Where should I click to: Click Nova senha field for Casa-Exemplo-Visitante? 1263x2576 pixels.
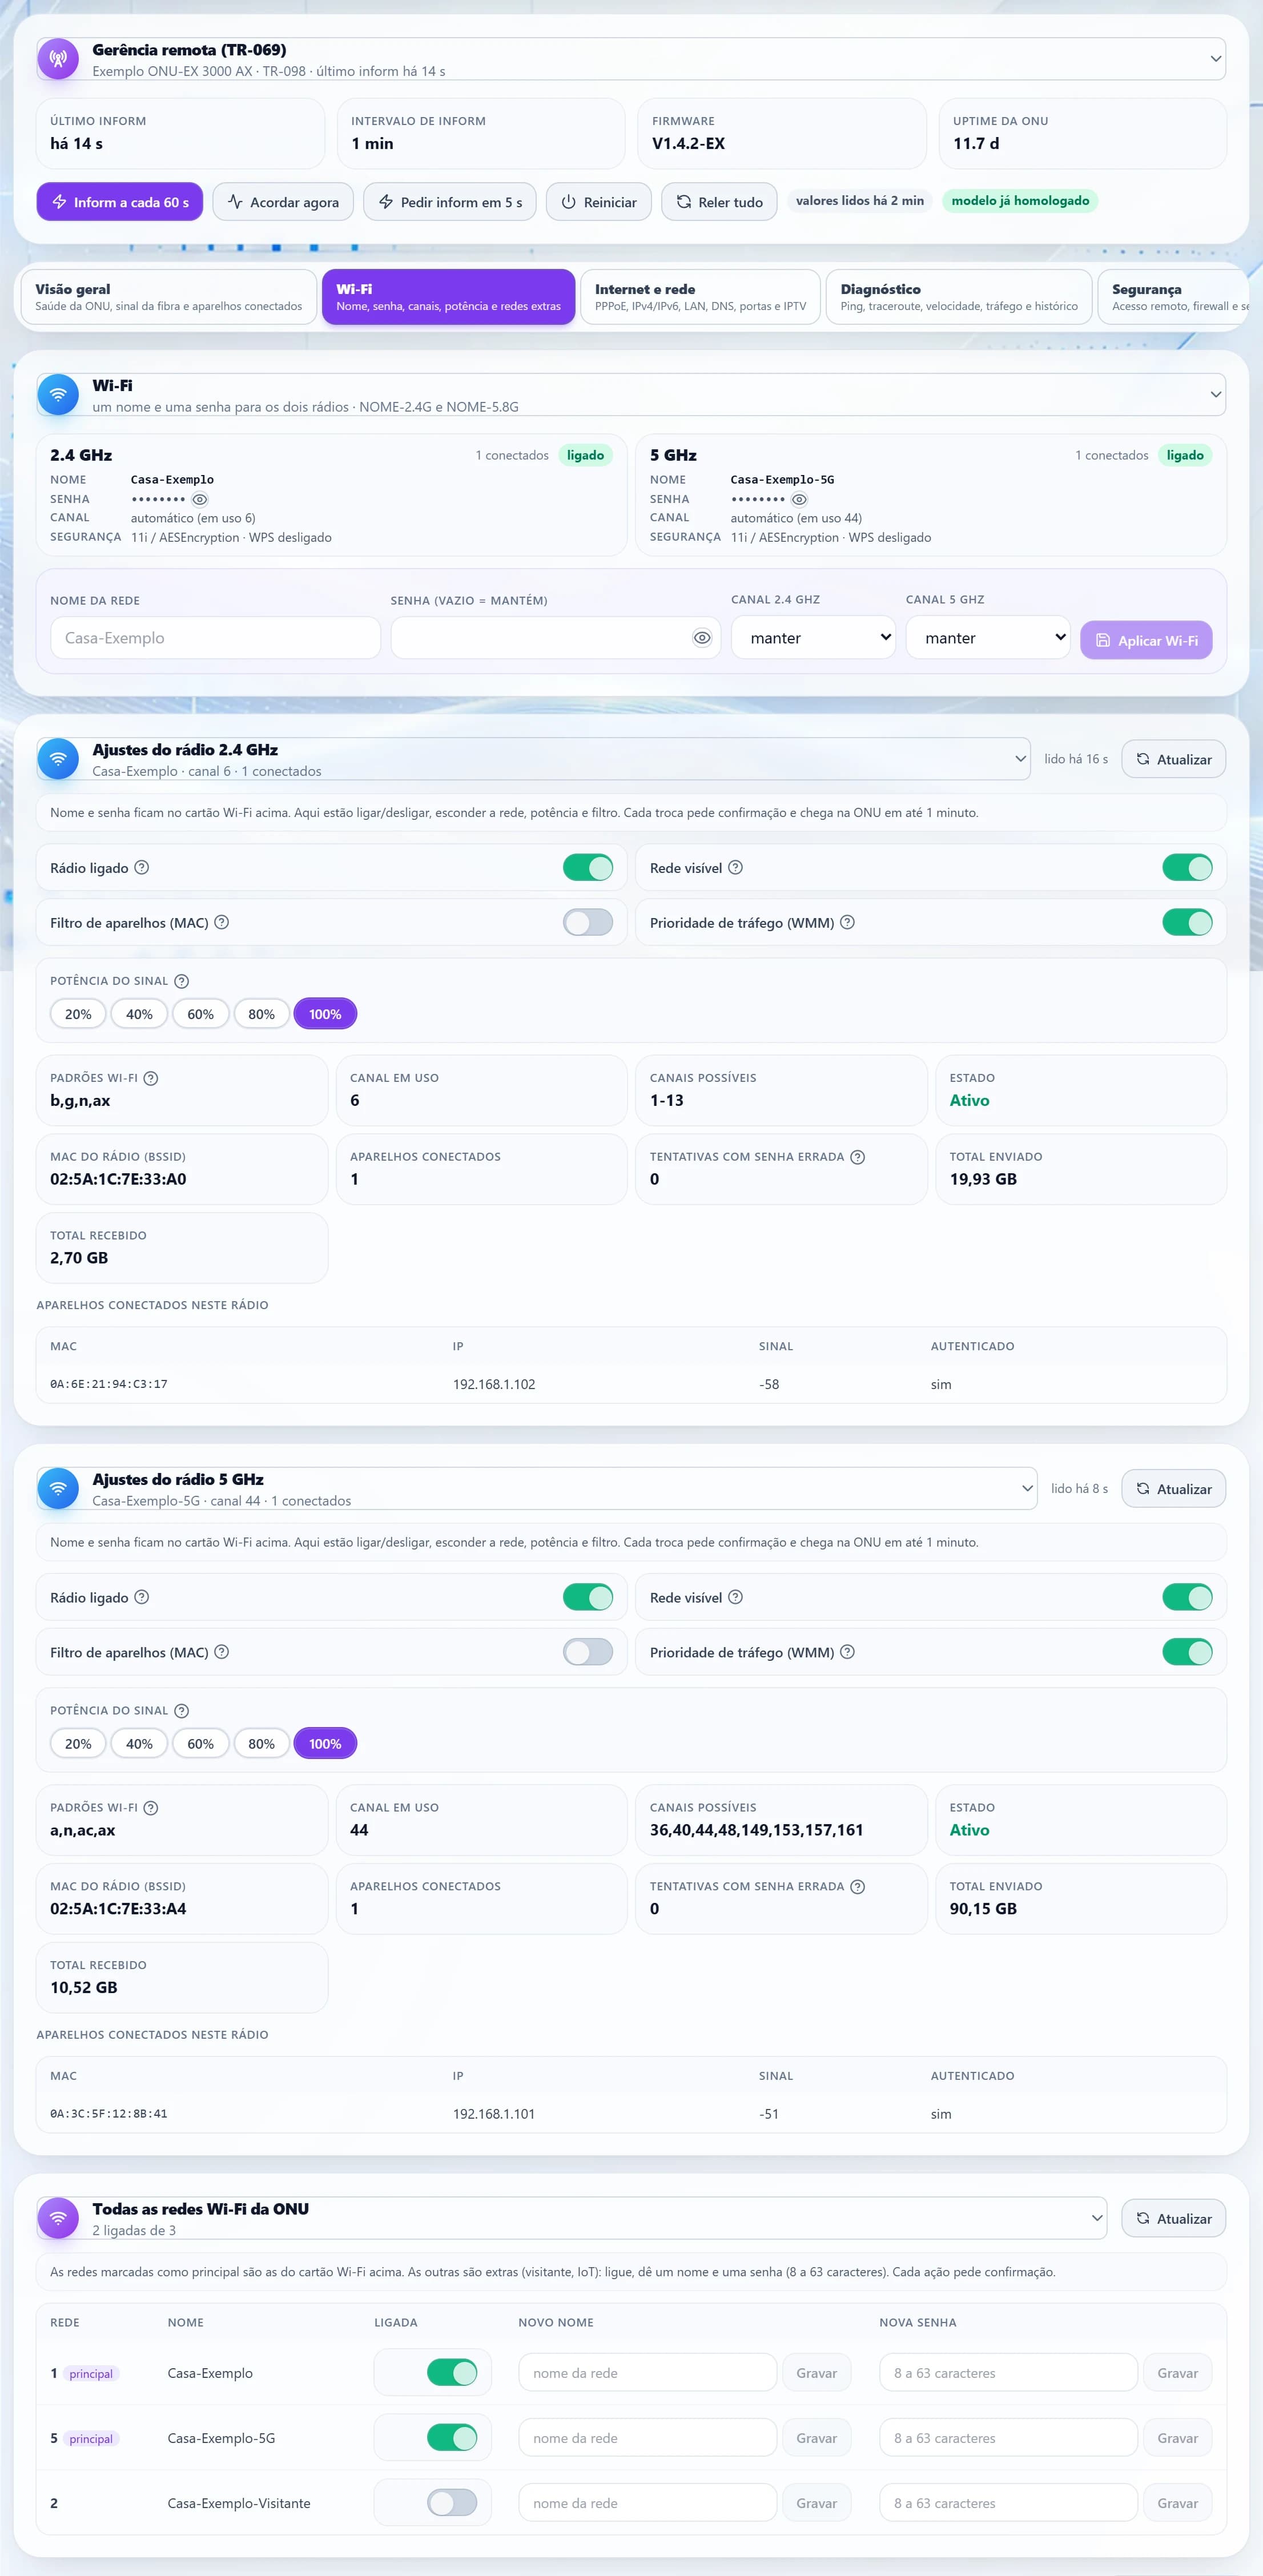1008,2503
